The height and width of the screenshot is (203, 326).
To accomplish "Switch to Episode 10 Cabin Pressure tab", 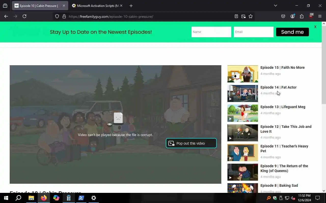I will [40, 6].
